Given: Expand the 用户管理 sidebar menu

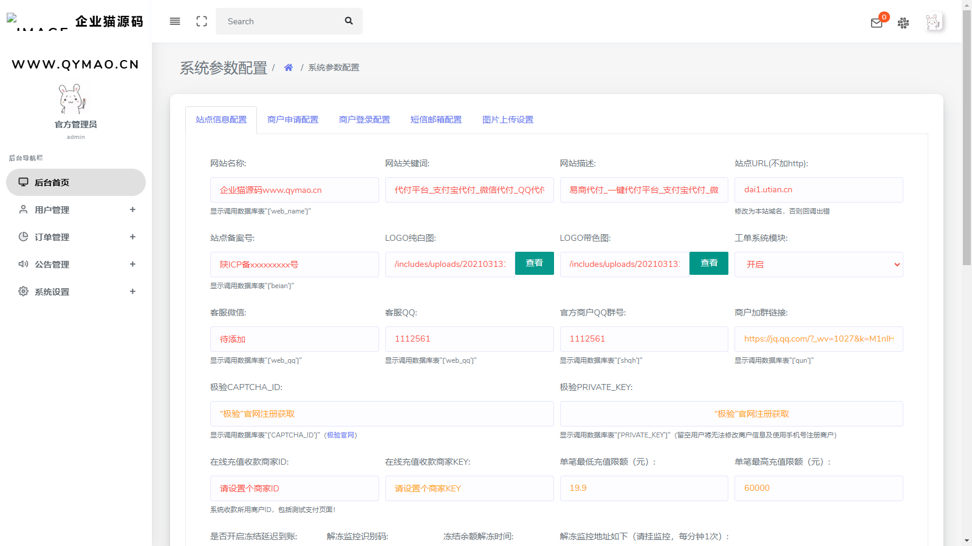Looking at the screenshot, I should tap(132, 209).
